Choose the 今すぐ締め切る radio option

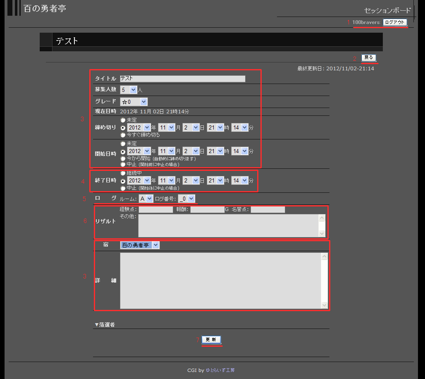(x=123, y=135)
